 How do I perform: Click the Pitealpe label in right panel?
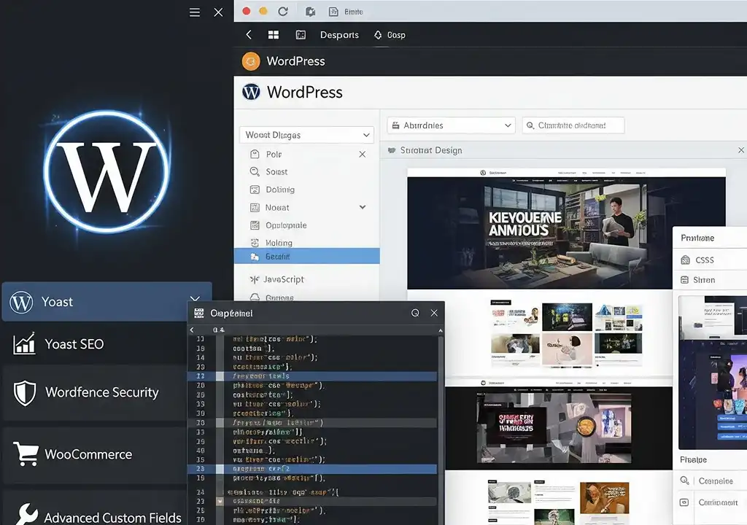(x=693, y=459)
